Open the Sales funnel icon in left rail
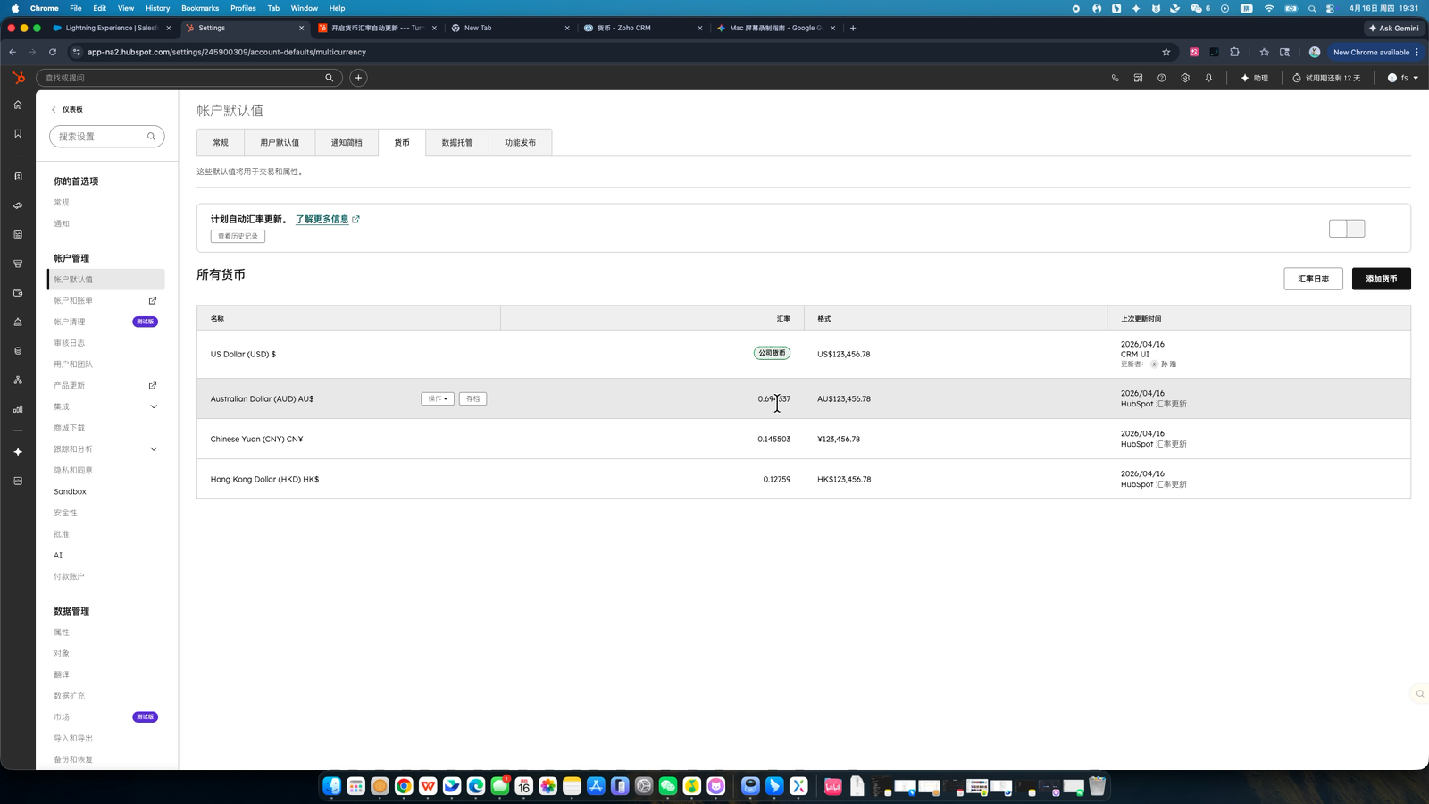This screenshot has height=804, width=1429. 18,264
